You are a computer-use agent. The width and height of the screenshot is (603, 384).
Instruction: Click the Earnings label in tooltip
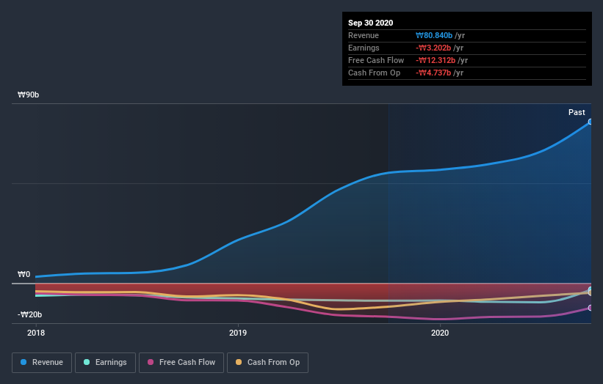pyautogui.click(x=364, y=48)
